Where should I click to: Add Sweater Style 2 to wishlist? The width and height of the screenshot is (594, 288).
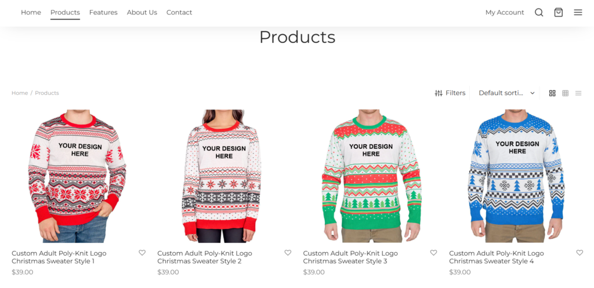click(x=288, y=253)
